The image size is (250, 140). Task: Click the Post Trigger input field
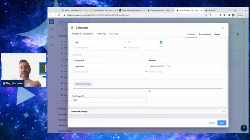(x=109, y=100)
